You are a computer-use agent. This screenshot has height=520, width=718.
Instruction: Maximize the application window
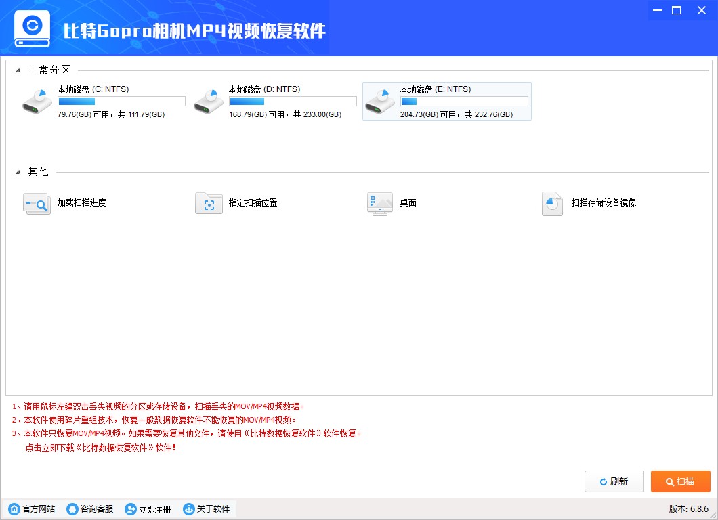pos(676,10)
